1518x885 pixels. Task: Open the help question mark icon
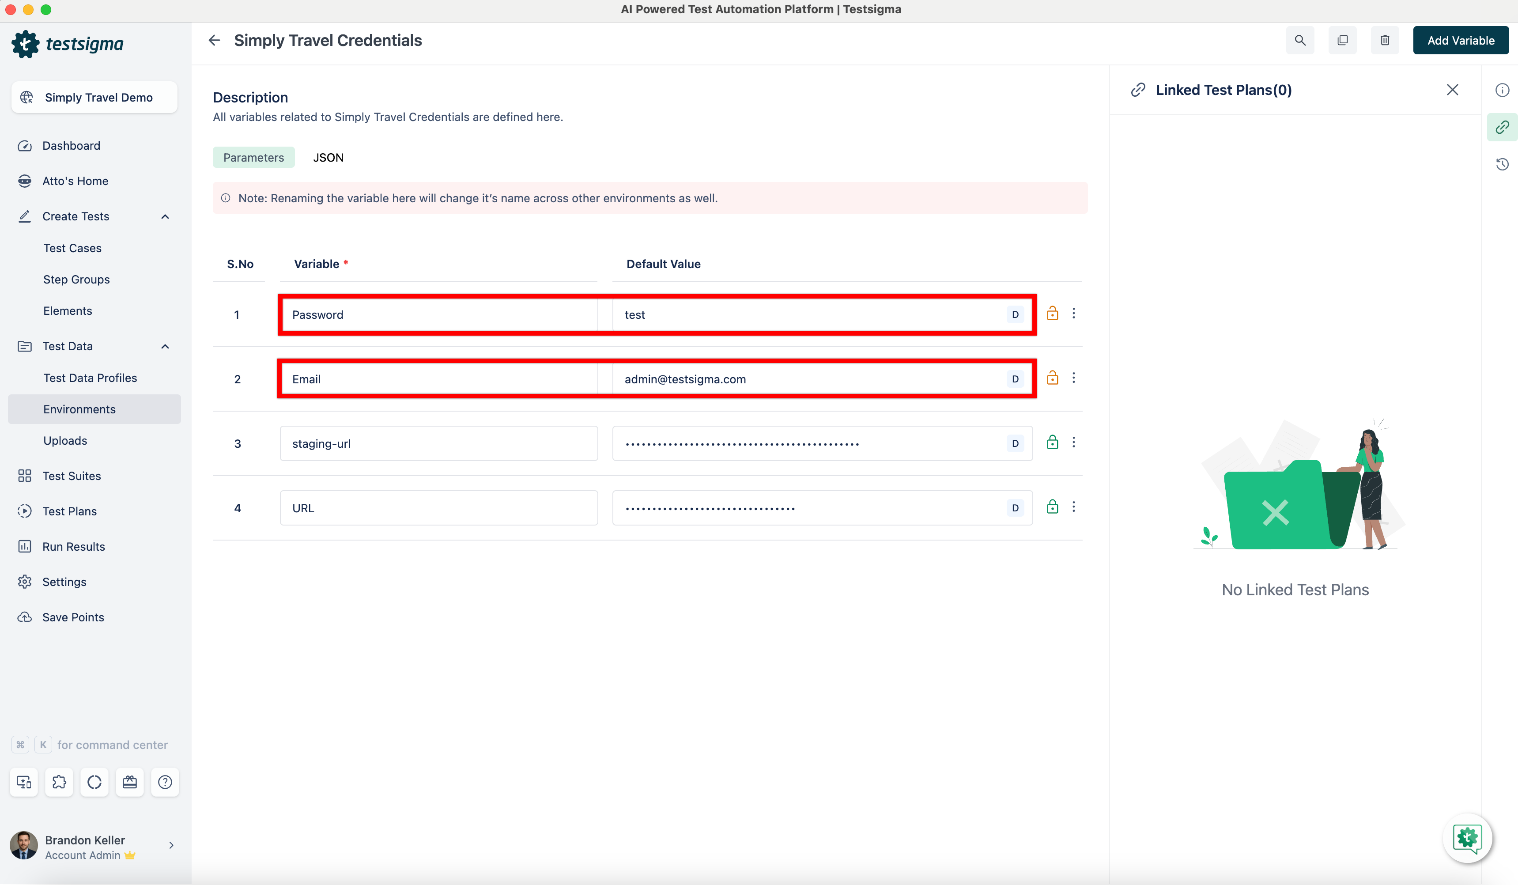165,781
